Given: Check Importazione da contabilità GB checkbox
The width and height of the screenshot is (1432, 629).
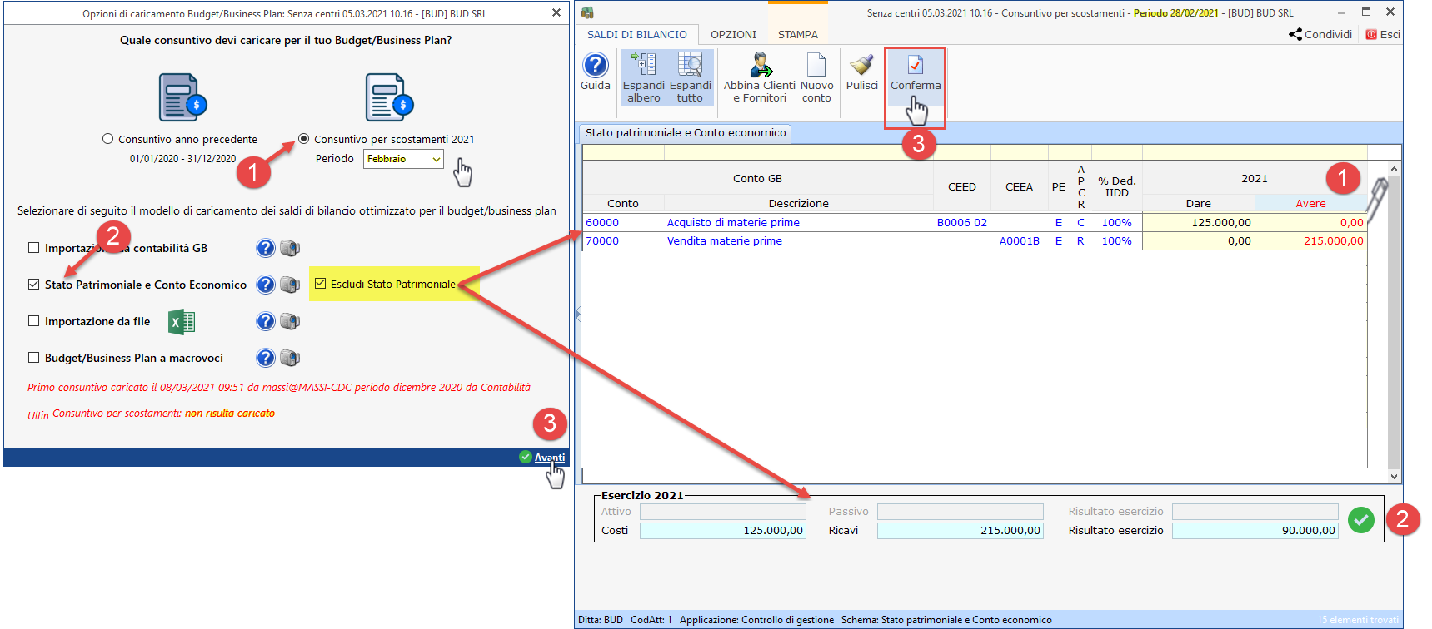Looking at the screenshot, I should tap(34, 248).
